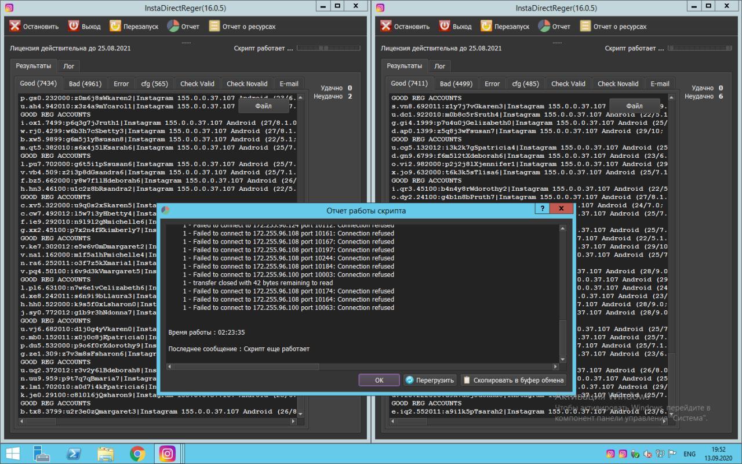Click Перезапуск restart icon in left window

point(115,26)
